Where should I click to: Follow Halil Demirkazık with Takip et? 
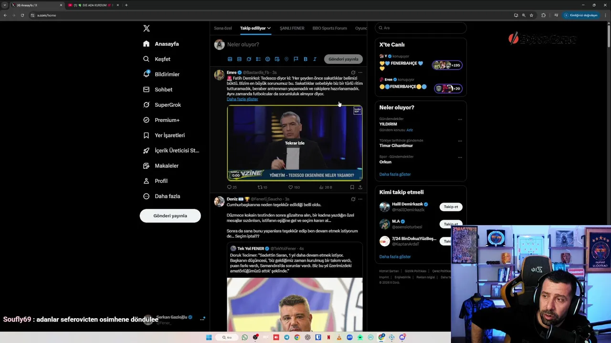pos(451,207)
